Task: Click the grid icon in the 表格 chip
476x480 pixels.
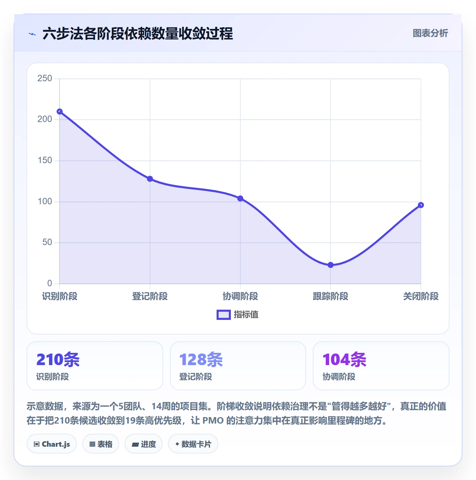Action: point(92,444)
